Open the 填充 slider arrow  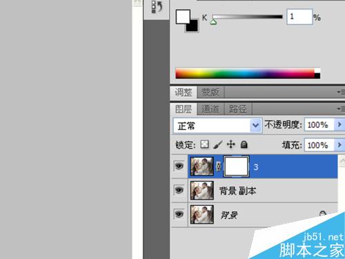339,145
